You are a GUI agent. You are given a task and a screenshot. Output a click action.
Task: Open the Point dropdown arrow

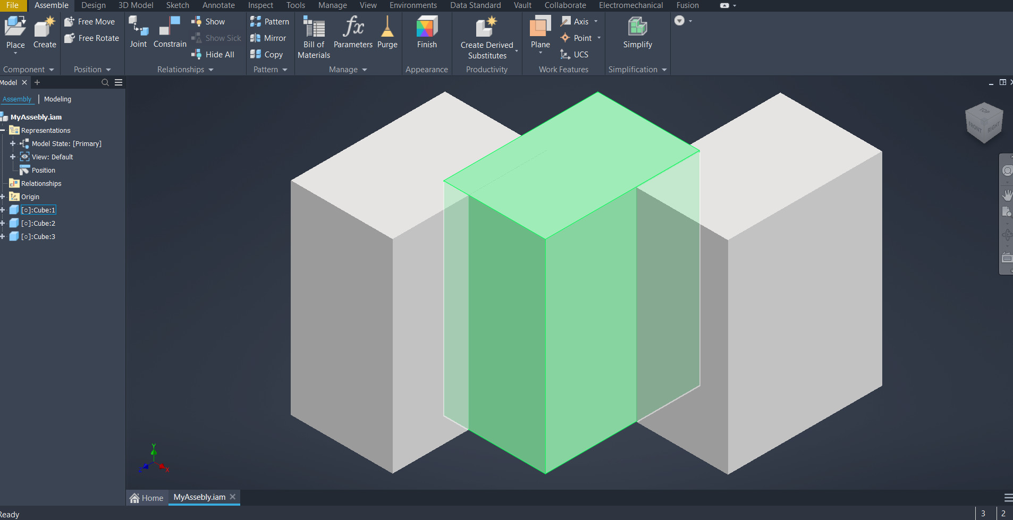click(x=599, y=38)
